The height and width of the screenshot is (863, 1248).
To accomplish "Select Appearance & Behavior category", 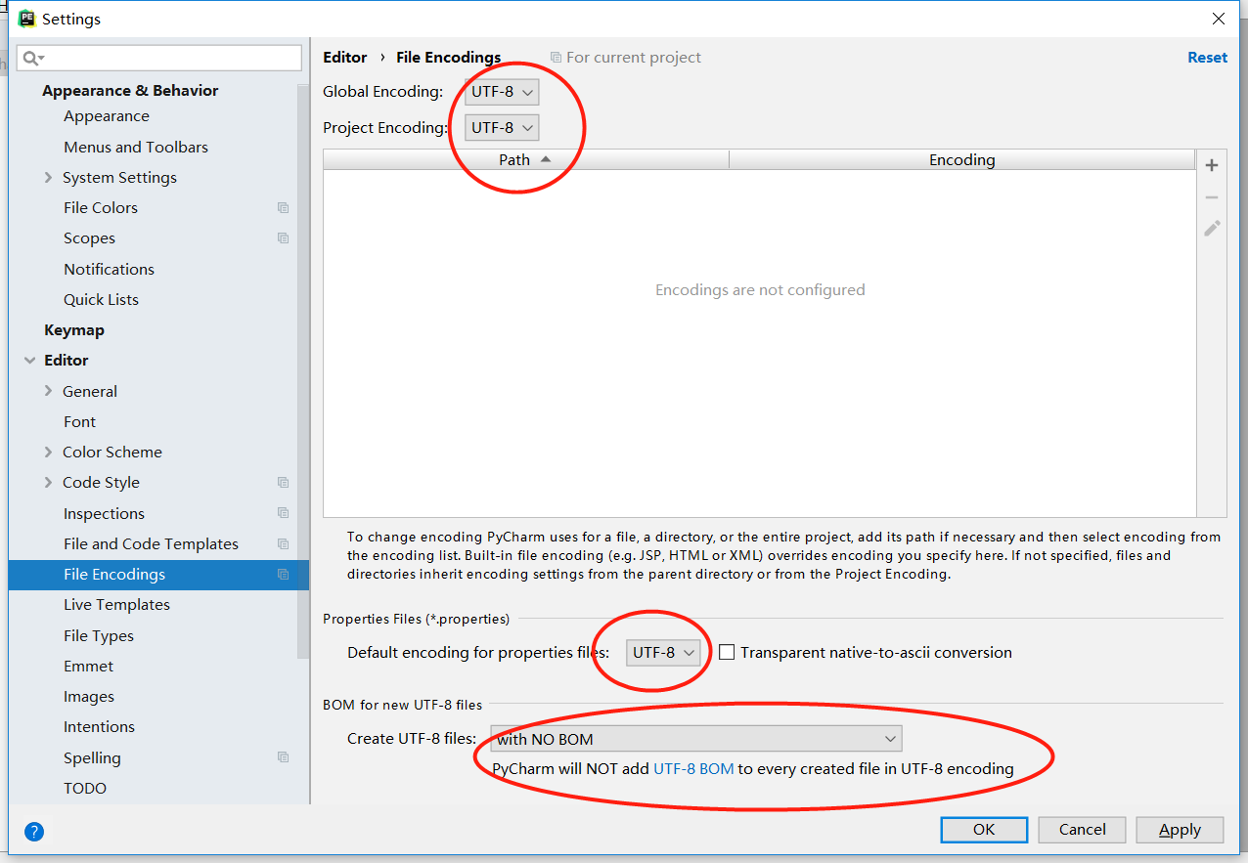I will point(130,90).
